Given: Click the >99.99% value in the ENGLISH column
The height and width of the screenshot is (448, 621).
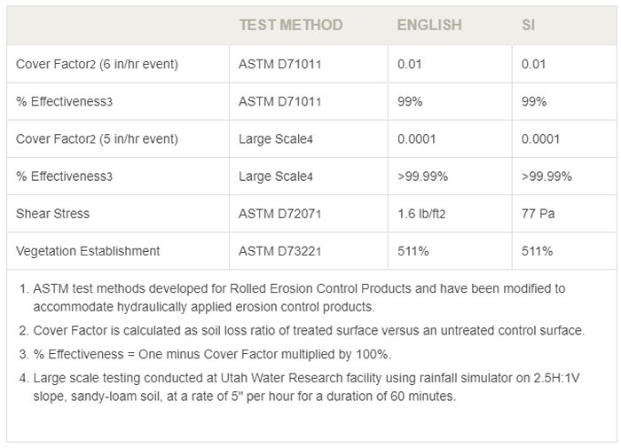Looking at the screenshot, I should click(x=423, y=177).
